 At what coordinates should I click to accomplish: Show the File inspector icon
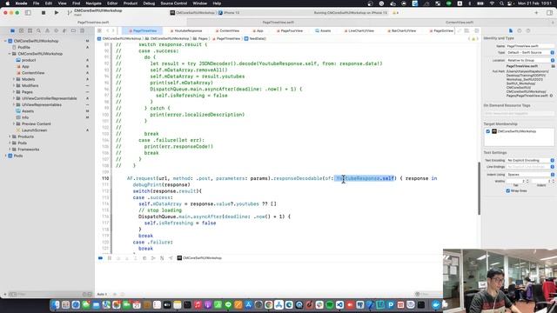tap(511, 31)
